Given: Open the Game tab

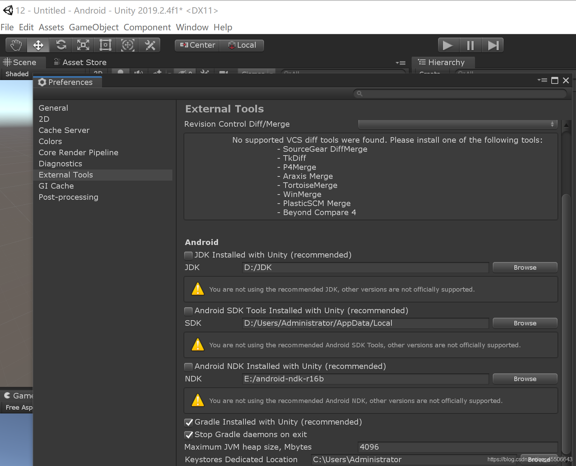Looking at the screenshot, I should pyautogui.click(x=18, y=396).
